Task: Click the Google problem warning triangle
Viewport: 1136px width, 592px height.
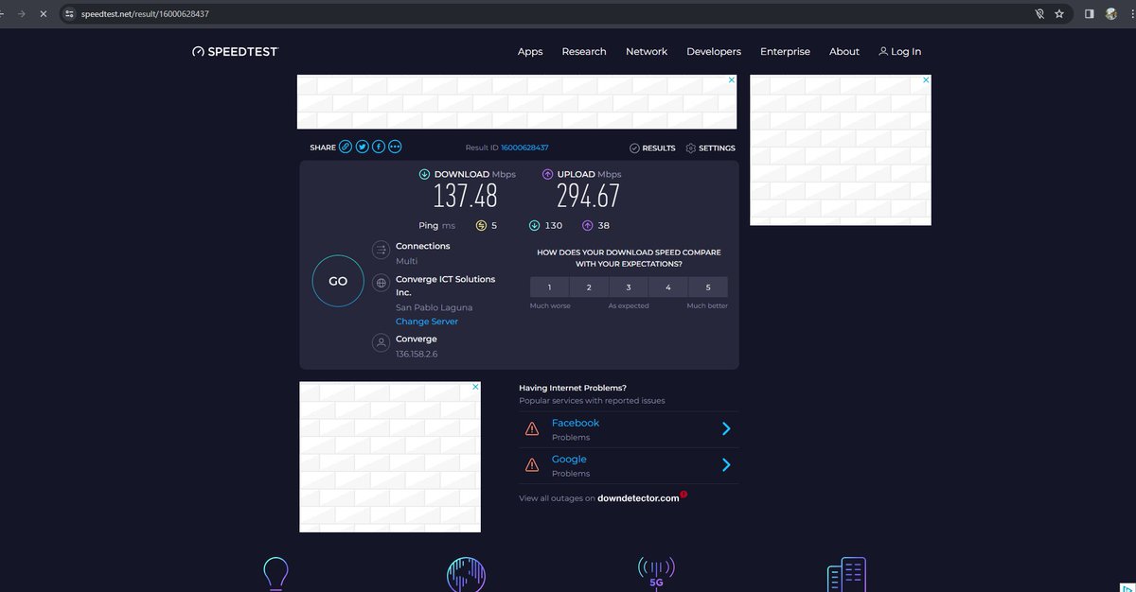Action: click(532, 464)
